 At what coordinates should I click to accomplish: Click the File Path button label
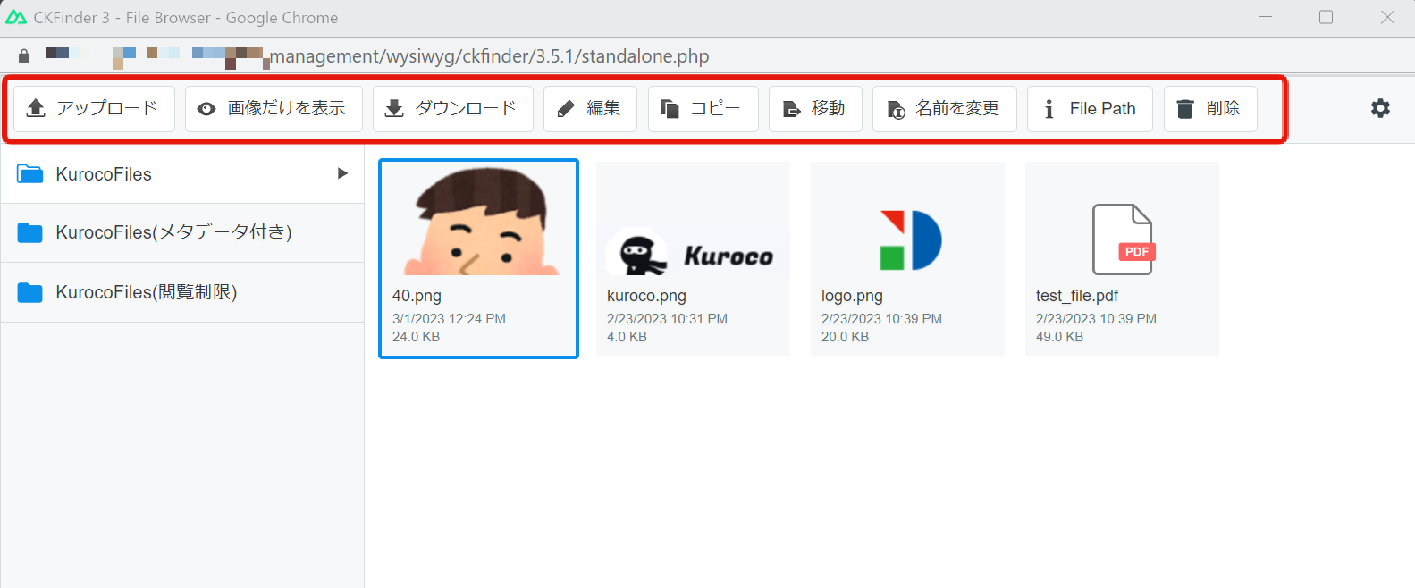click(1103, 108)
